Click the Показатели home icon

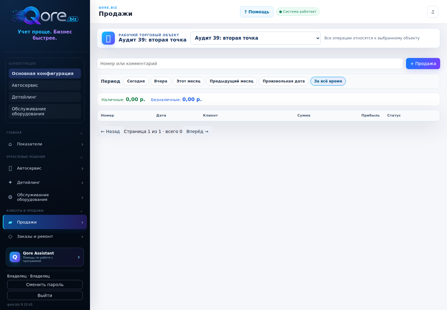[10, 144]
